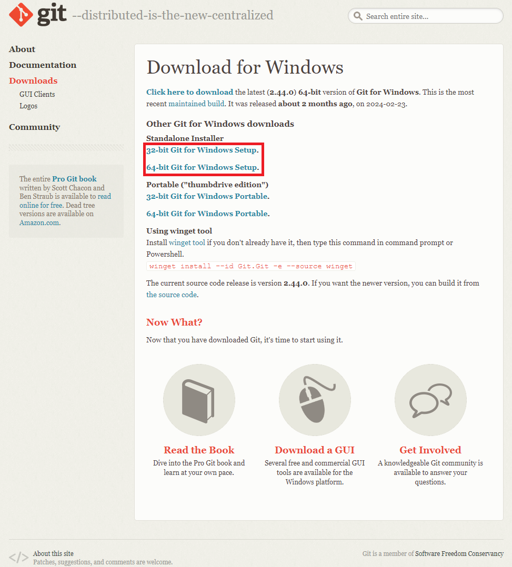Click the Now What? heading
Viewport: 512px width, 567px height.
[x=174, y=322]
